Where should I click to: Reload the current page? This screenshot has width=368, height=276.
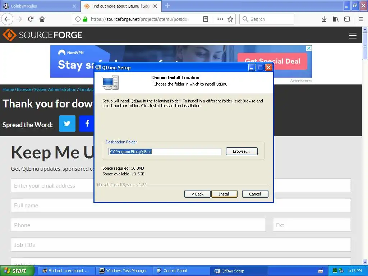(x=31, y=19)
